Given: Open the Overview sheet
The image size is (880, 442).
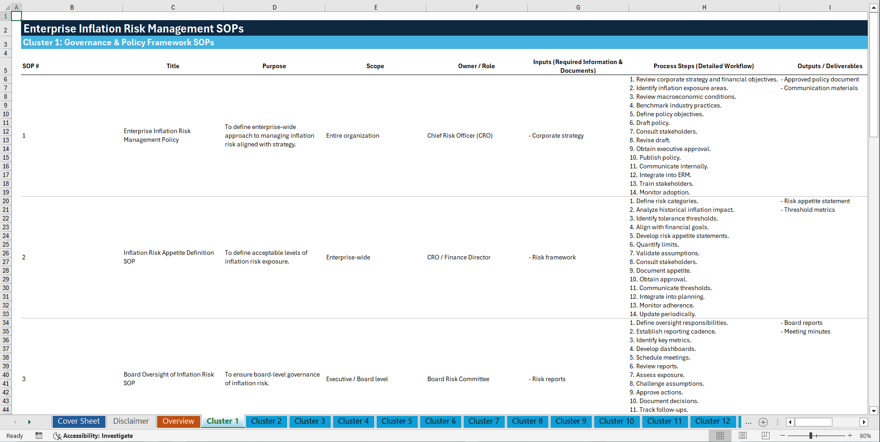Looking at the screenshot, I should click(178, 421).
